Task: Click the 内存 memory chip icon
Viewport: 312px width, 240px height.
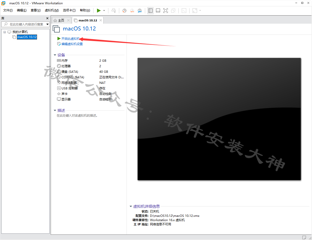Action: pos(59,61)
